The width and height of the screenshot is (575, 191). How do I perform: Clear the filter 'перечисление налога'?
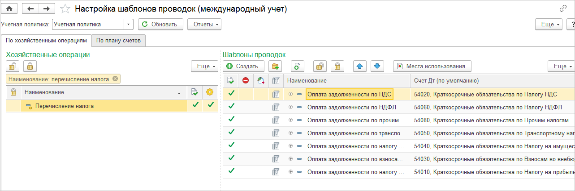pos(115,79)
